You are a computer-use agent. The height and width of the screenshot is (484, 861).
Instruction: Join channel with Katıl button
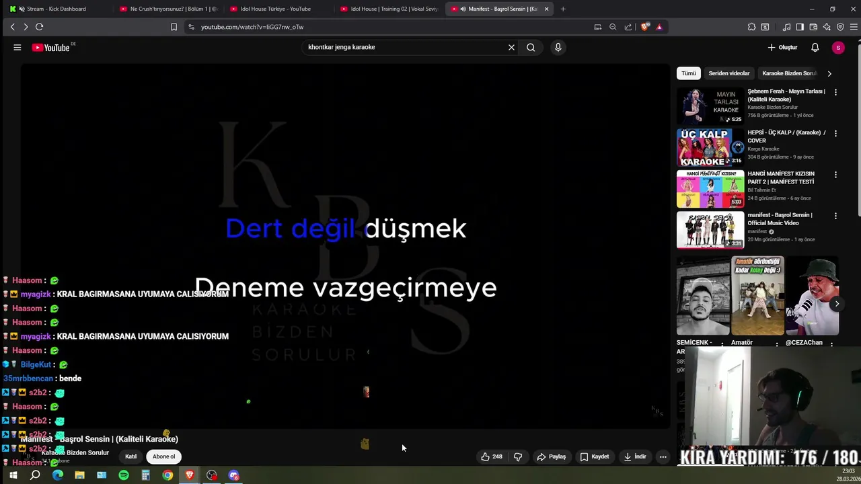click(130, 456)
